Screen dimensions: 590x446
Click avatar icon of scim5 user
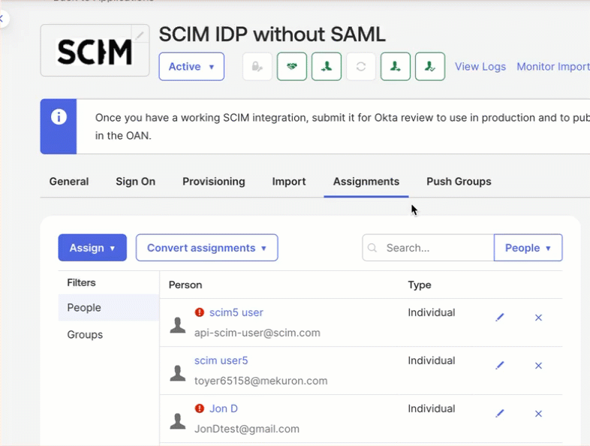178,325
